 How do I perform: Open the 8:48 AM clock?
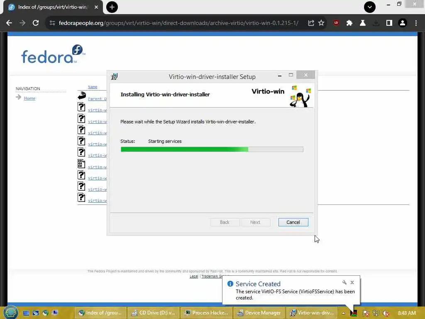[x=407, y=313]
